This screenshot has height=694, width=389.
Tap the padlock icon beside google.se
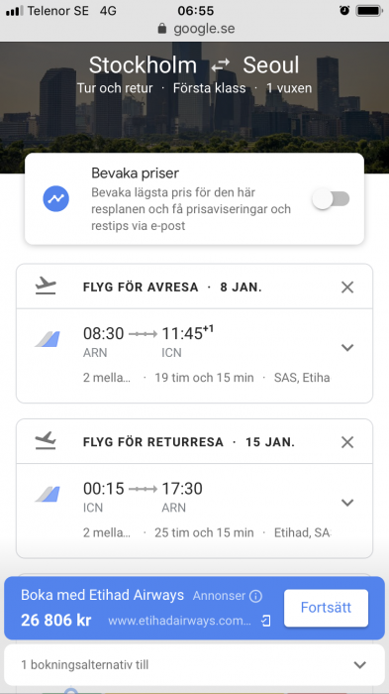162,29
